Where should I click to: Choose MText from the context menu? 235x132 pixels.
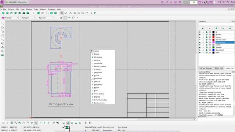pyautogui.click(x=103, y=76)
